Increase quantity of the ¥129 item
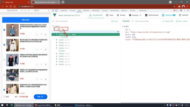This screenshot has height=107, width=190. [x=45, y=50]
